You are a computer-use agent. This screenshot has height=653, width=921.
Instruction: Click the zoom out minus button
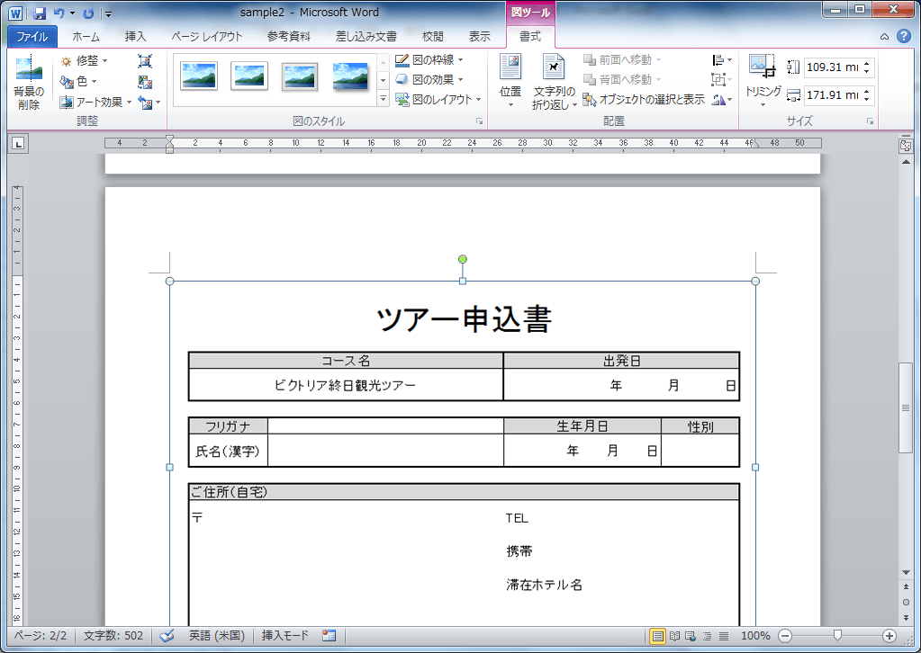pos(785,636)
